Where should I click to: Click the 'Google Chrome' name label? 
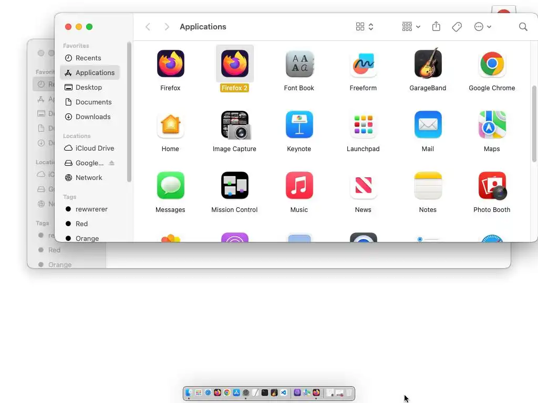(x=492, y=88)
